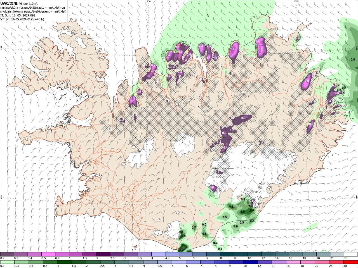
Task: Click the '0.1' label in the lower legend row
Action: click(3, 266)
